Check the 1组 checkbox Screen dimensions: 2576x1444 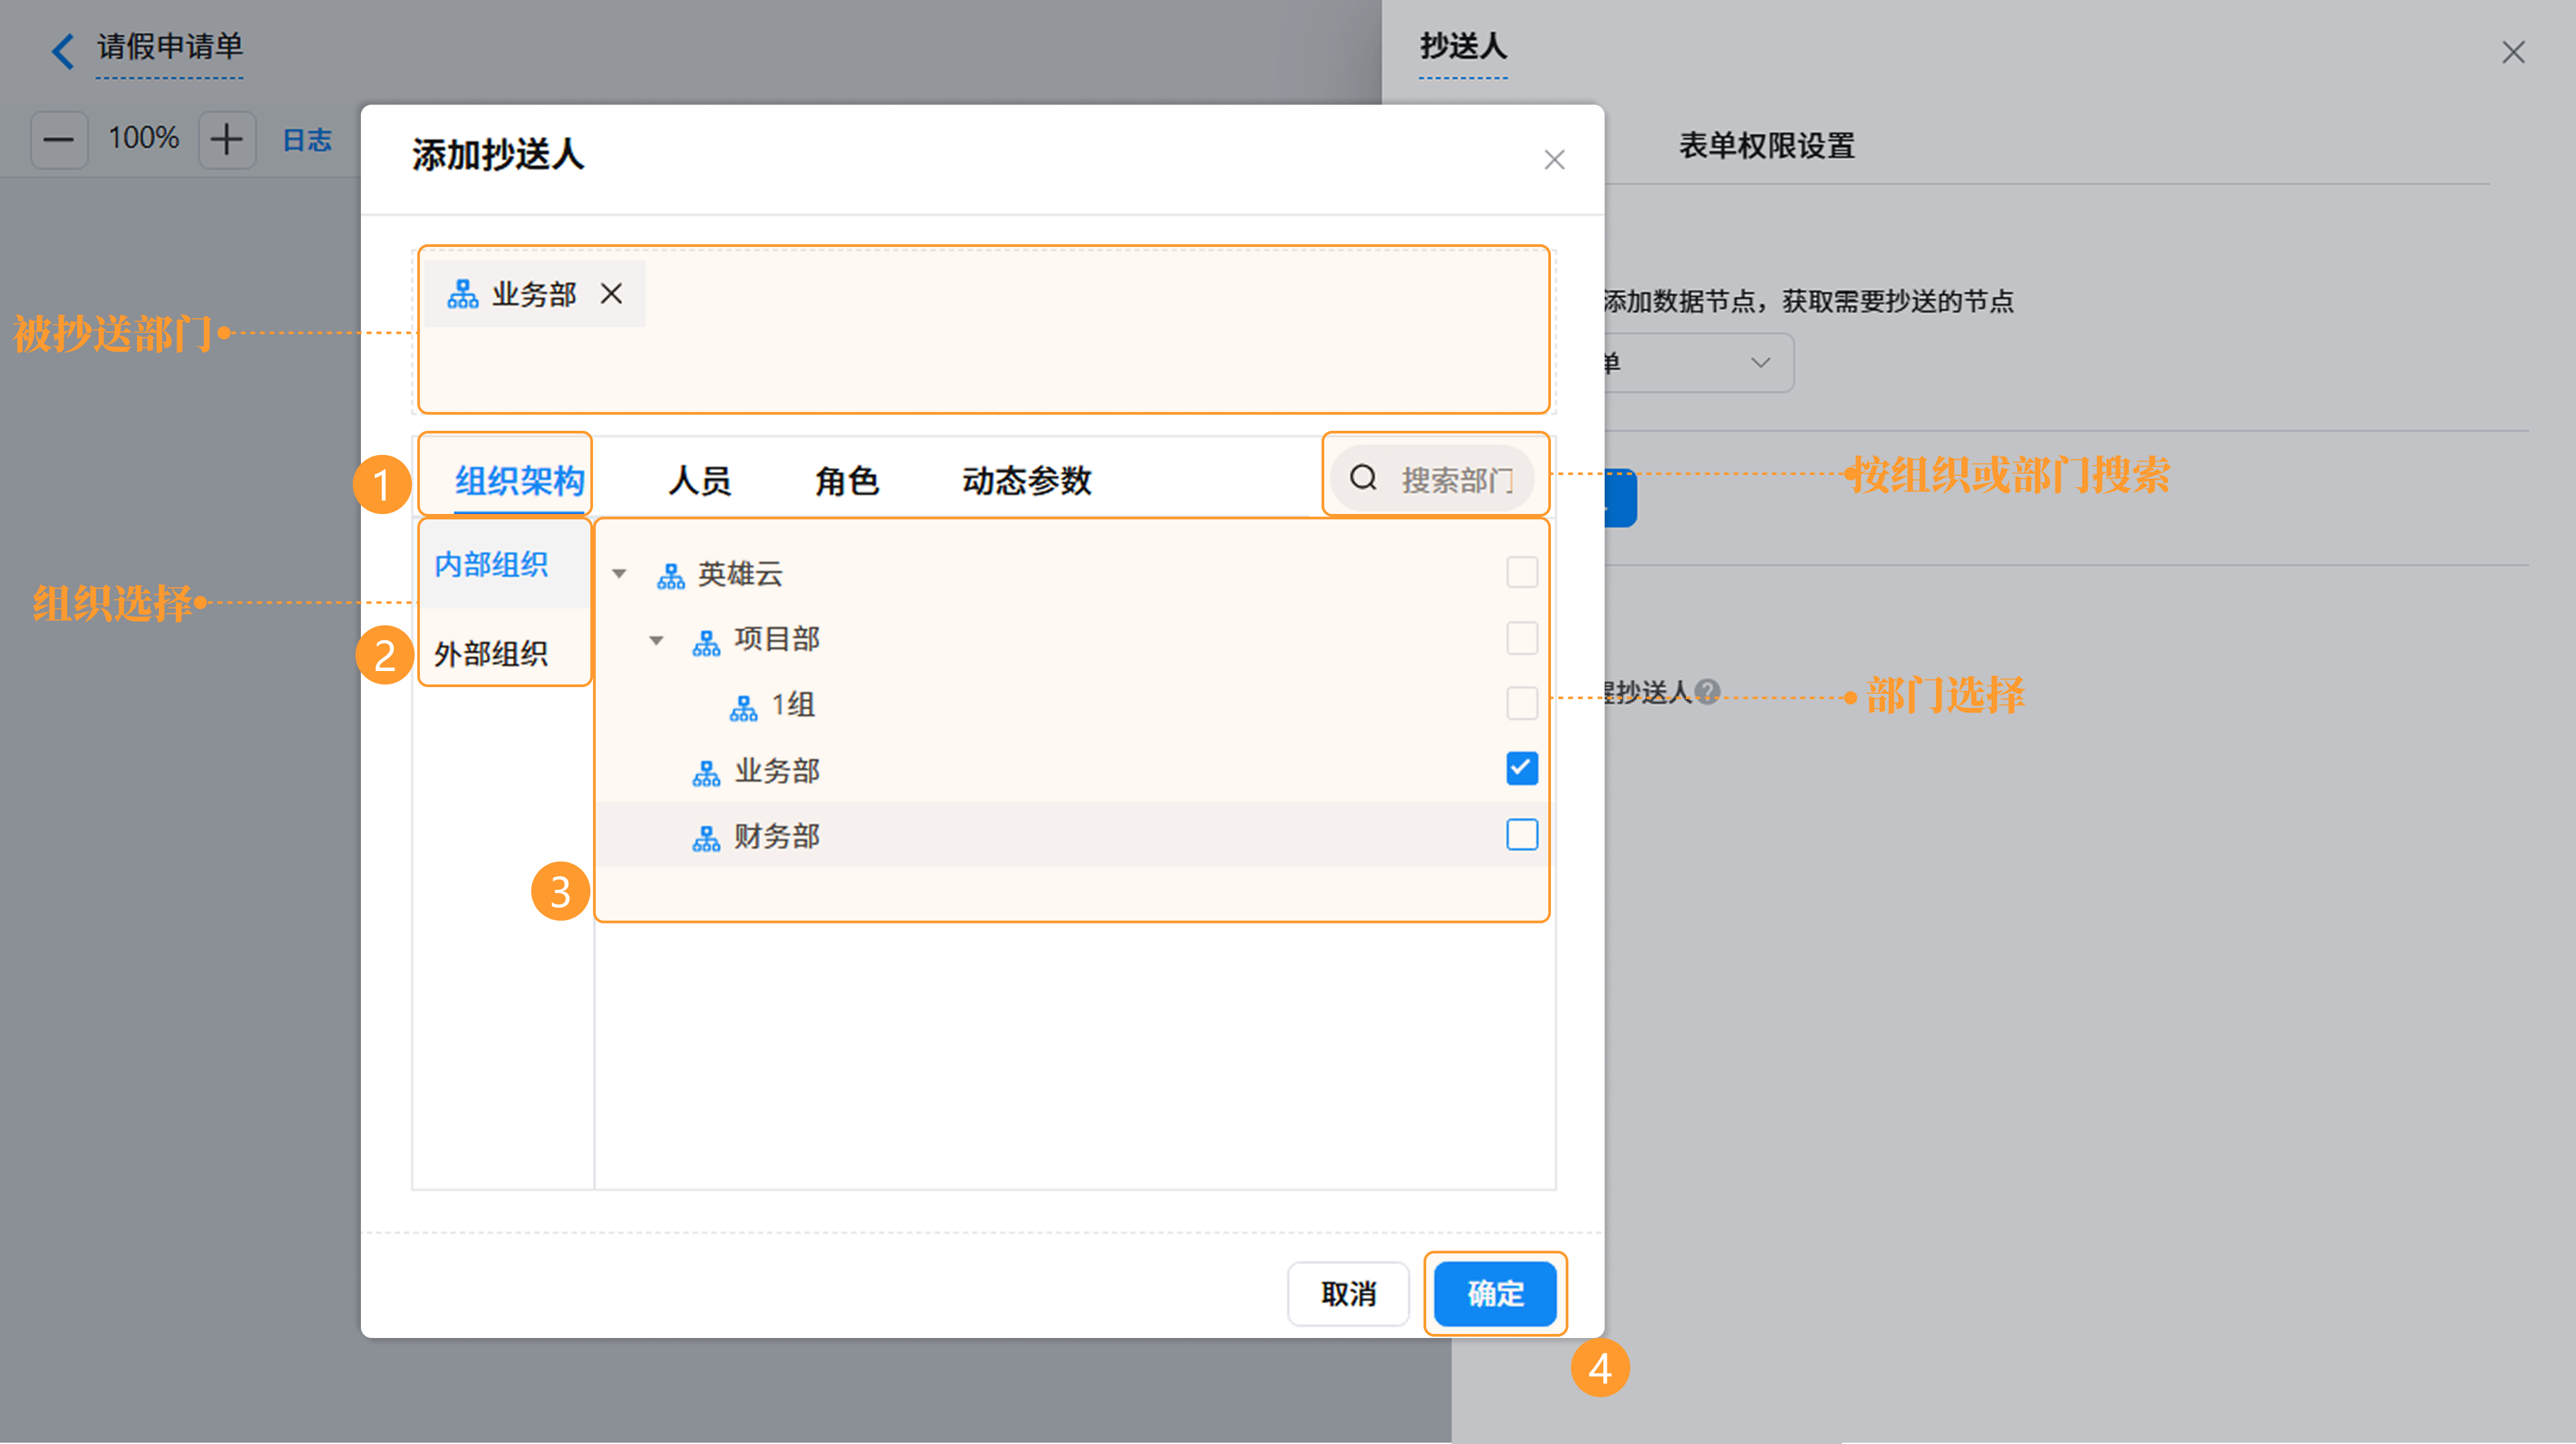click(1521, 703)
